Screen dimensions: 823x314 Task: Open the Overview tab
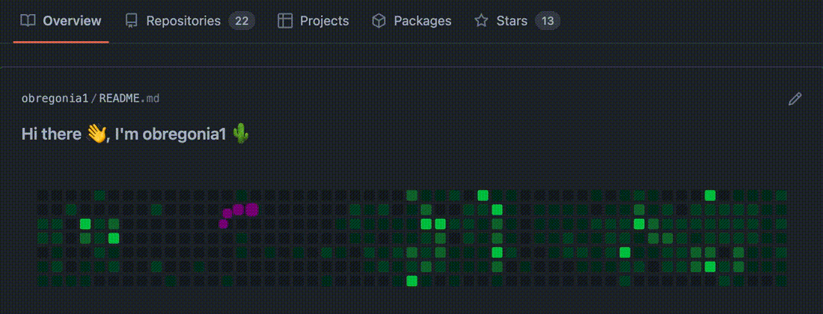coord(61,21)
